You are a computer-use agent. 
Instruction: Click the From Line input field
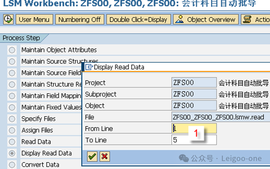(x=194, y=129)
